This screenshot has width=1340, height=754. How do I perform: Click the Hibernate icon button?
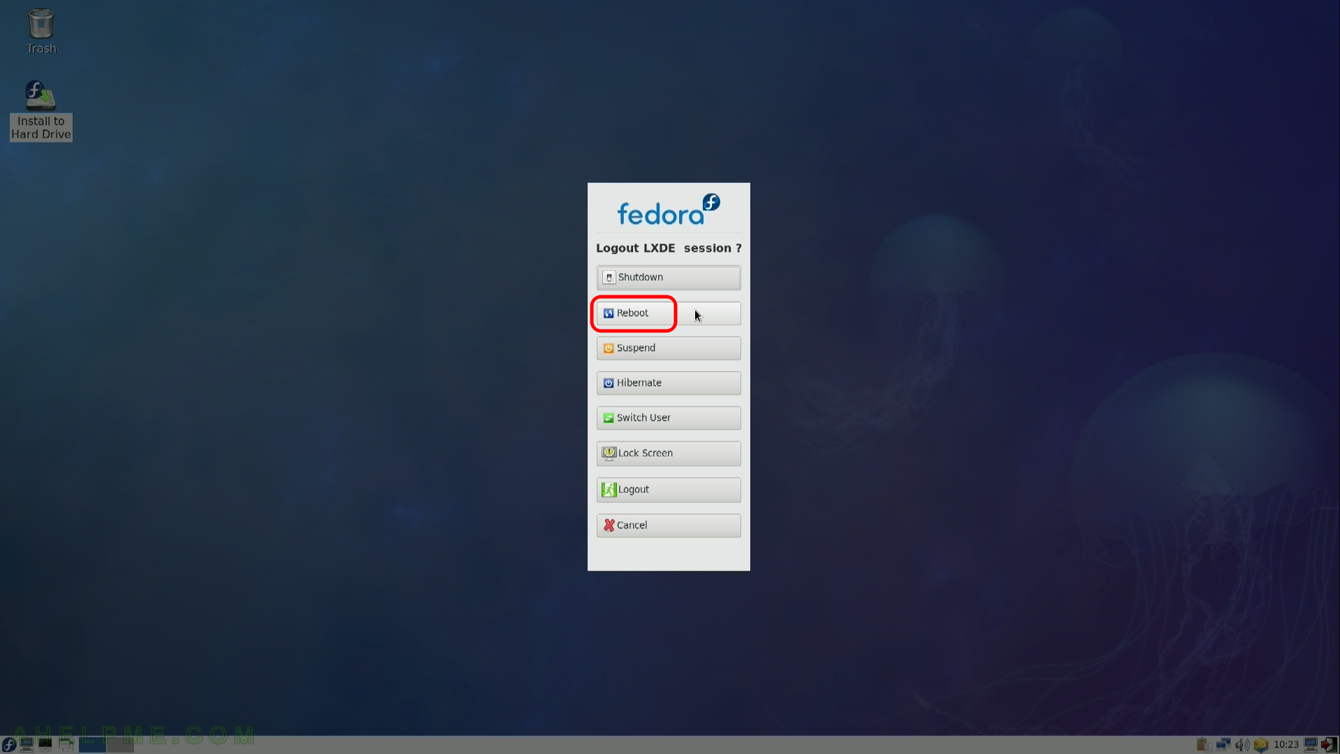609,383
